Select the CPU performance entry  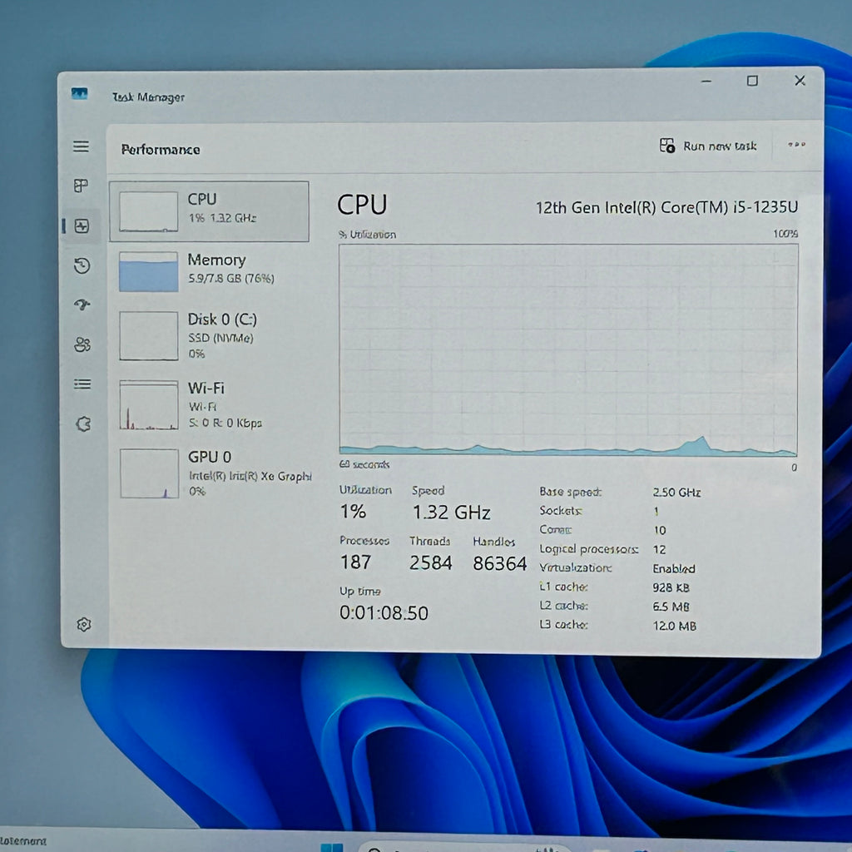pyautogui.click(x=209, y=211)
